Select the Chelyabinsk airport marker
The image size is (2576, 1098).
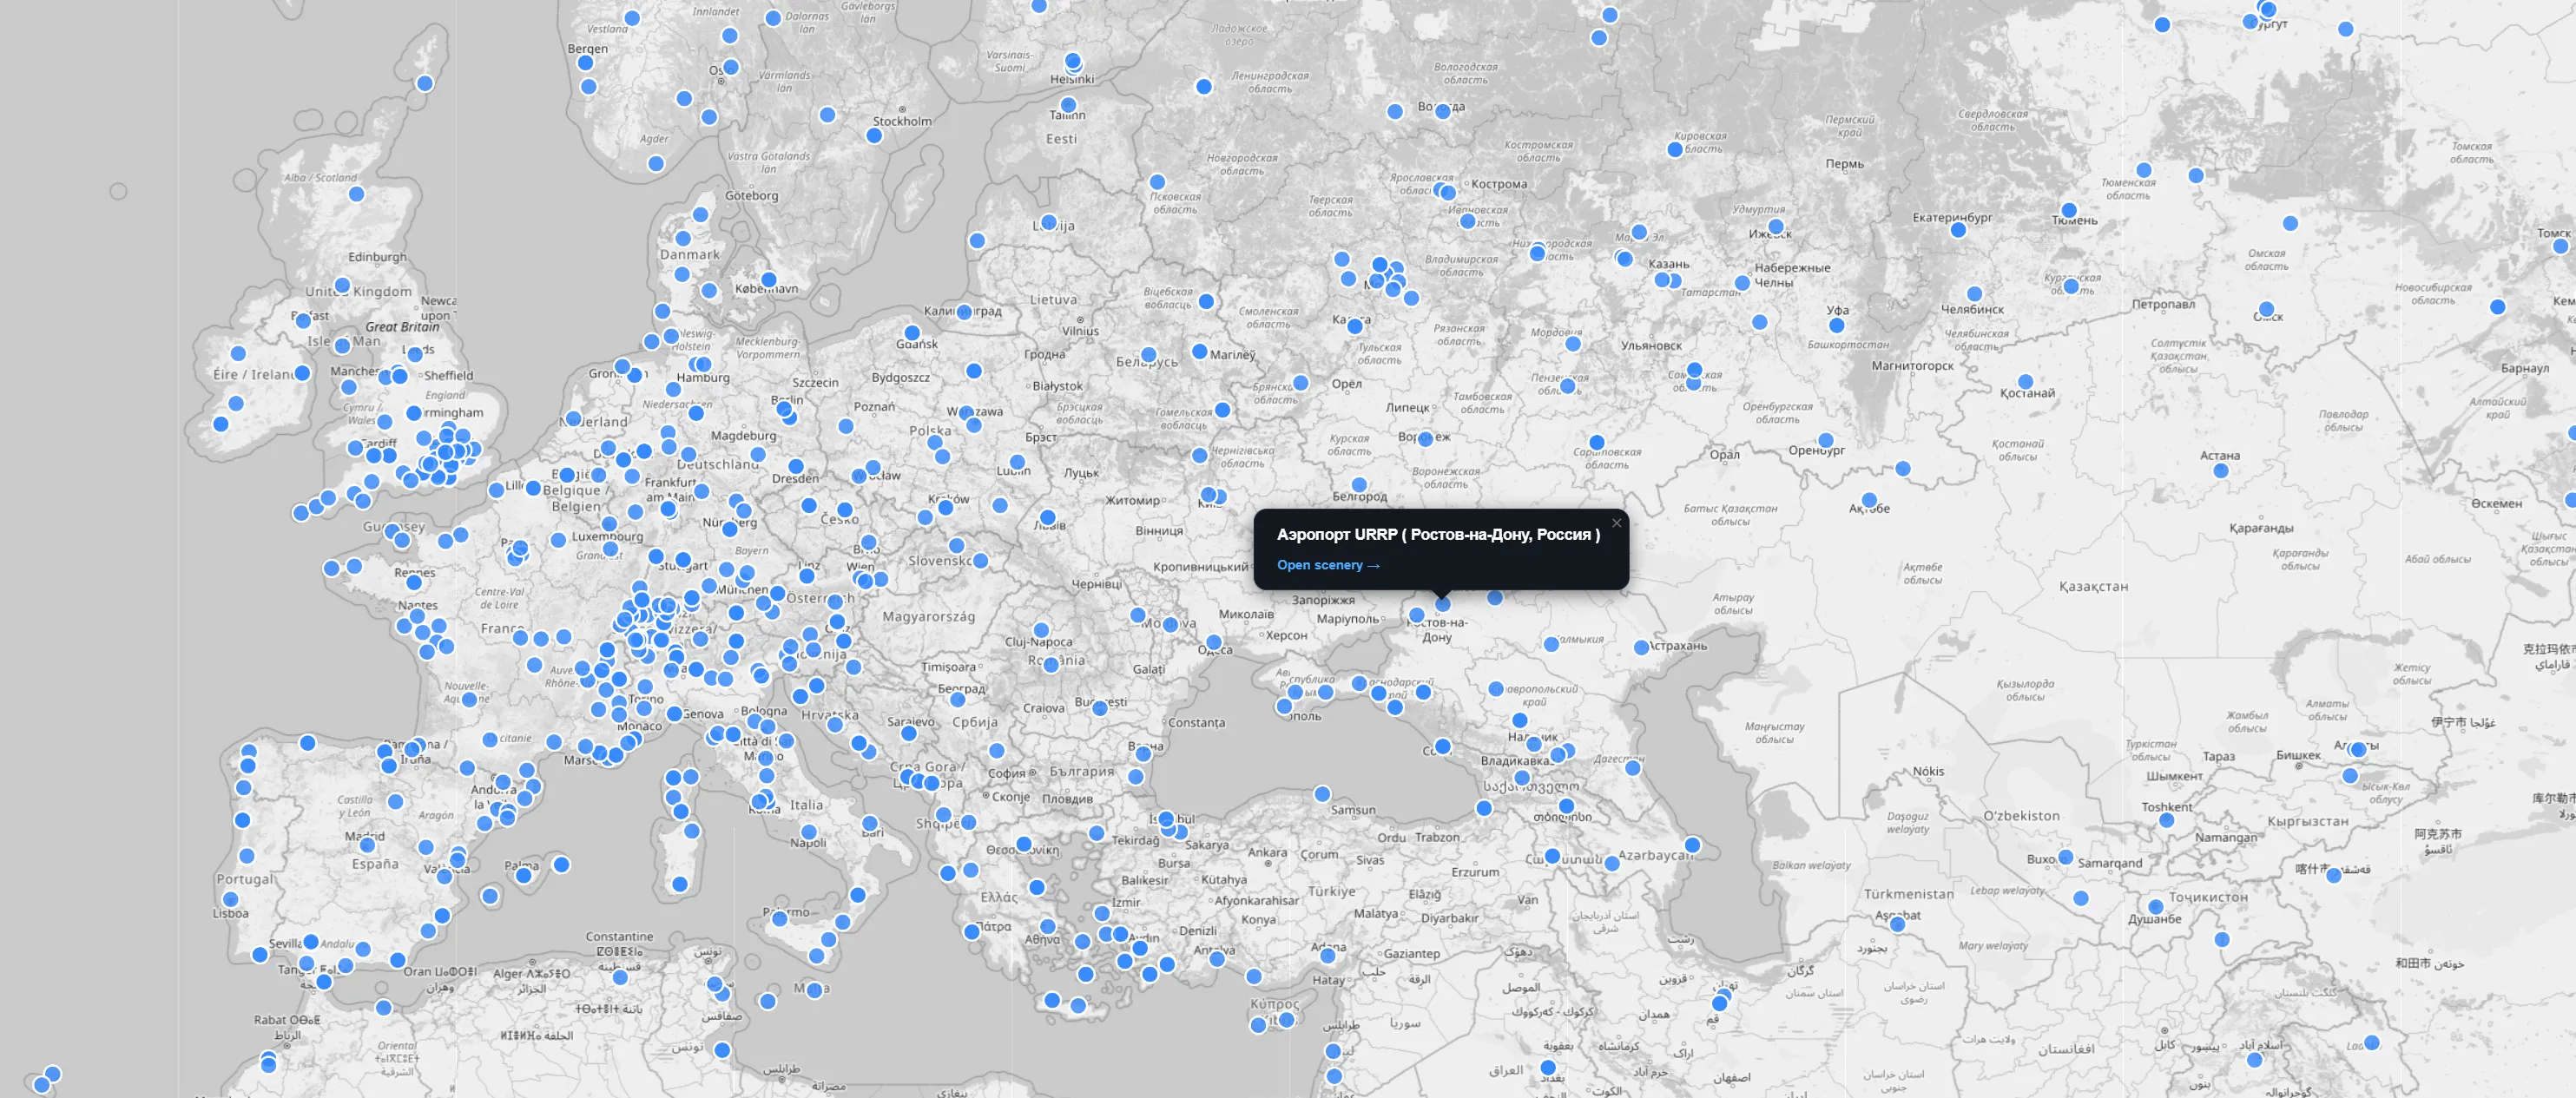coord(1974,294)
